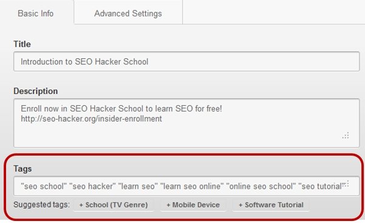This screenshot has width=365, height=224.
Task: Click the "learn seo online" tag
Action: (x=192, y=186)
